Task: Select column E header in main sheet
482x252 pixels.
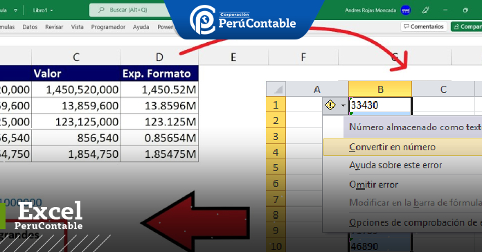Action: coord(233,57)
